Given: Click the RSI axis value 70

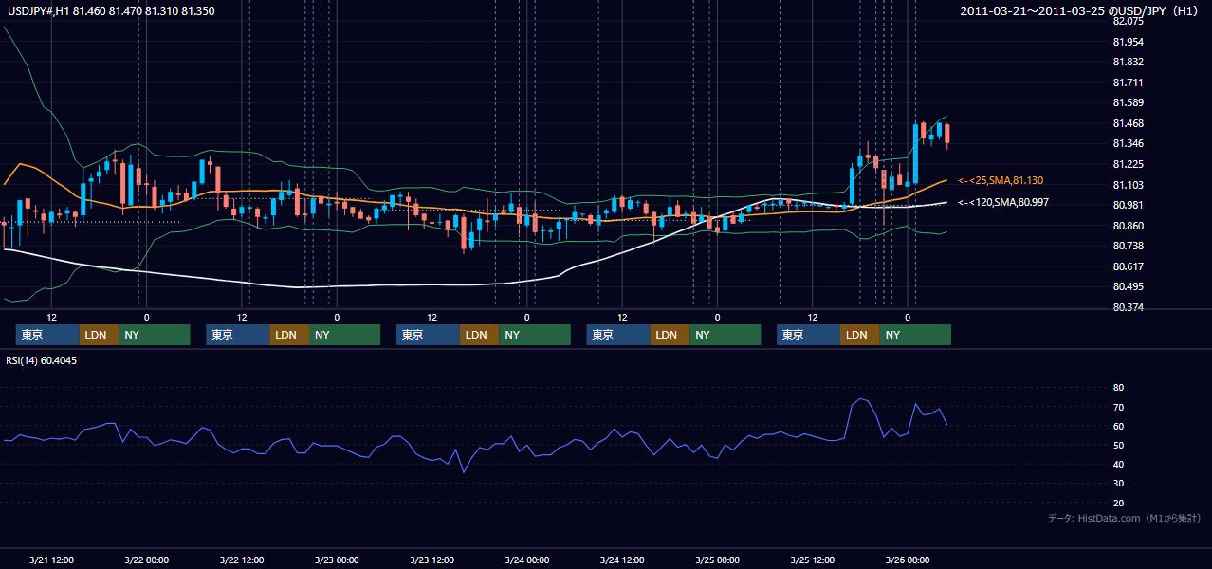Looking at the screenshot, I should [1118, 407].
